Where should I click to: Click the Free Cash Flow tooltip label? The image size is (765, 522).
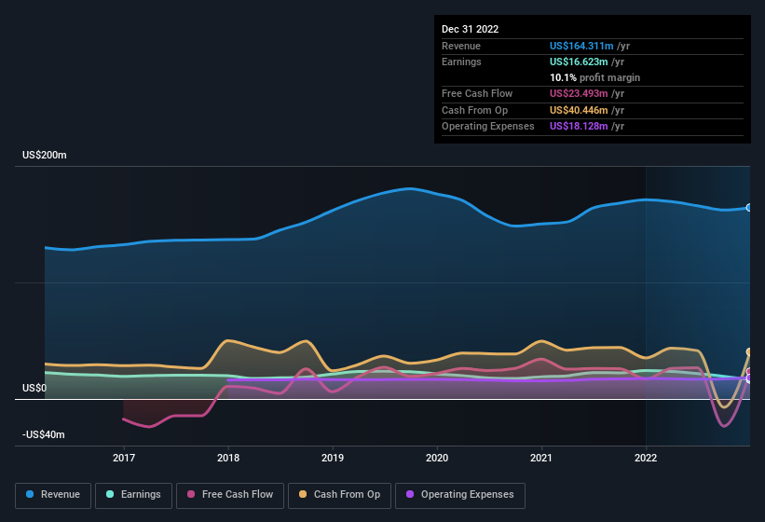pos(477,93)
